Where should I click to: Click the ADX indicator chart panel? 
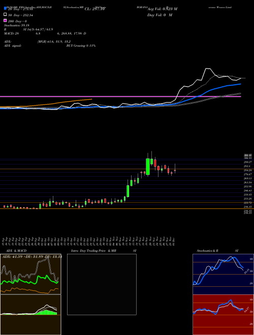pyautogui.click(x=30, y=274)
